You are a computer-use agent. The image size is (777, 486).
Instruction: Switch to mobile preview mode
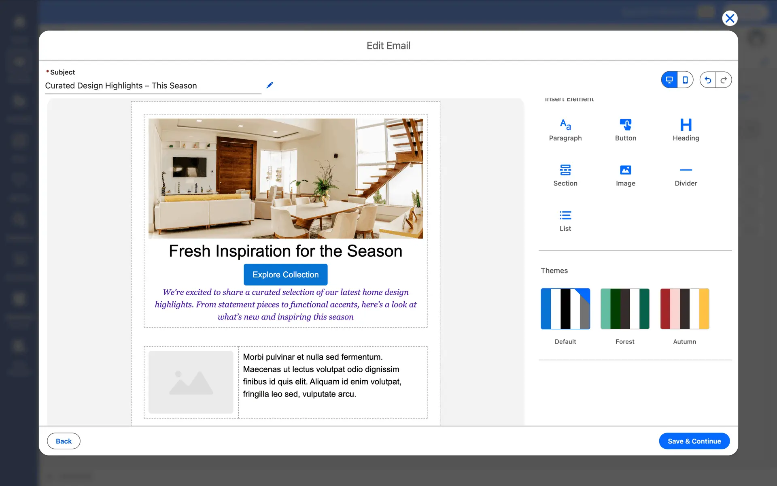click(685, 80)
